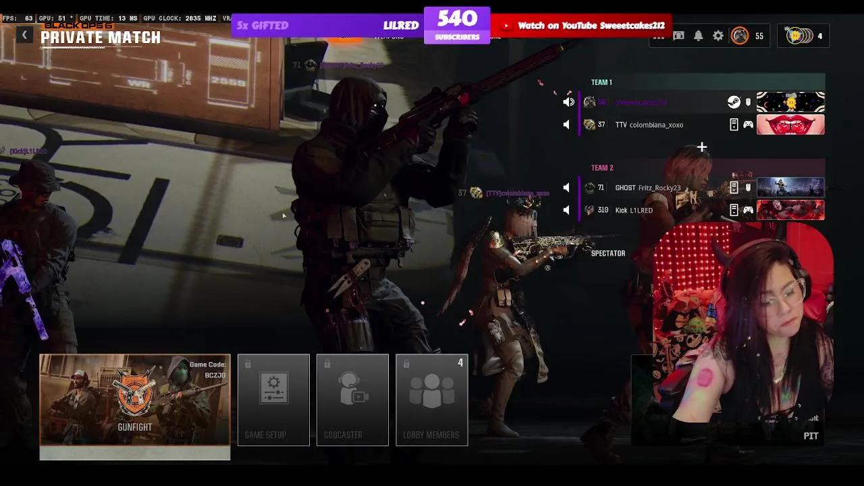Click the rank emblem next to level 310
Viewport: 864px width, 486px height.
point(589,210)
